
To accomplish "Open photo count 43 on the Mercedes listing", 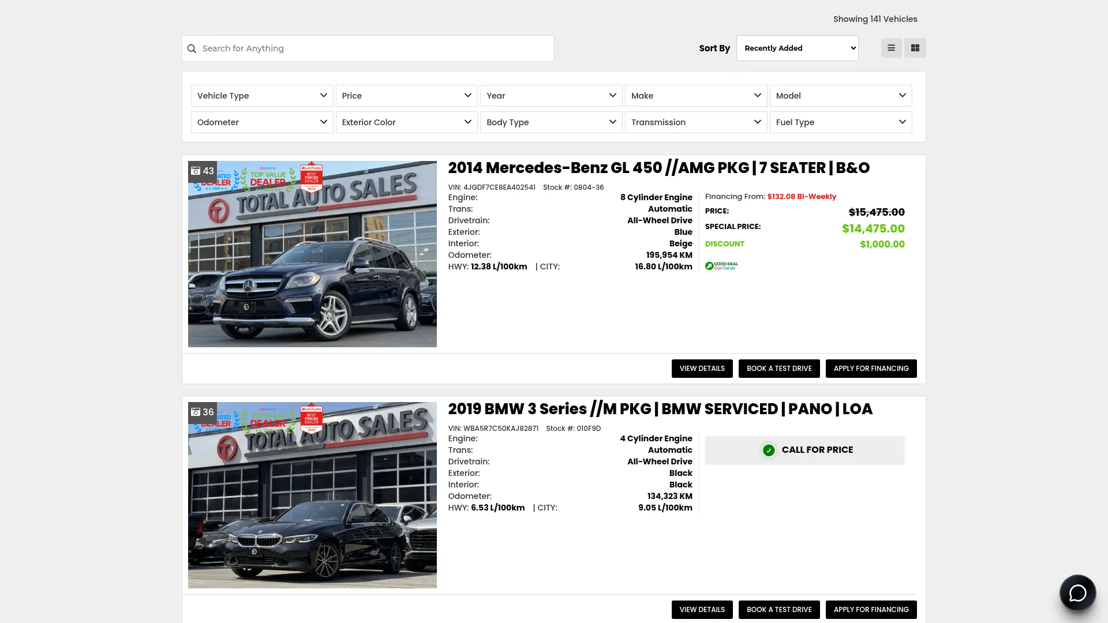I will (x=203, y=171).
